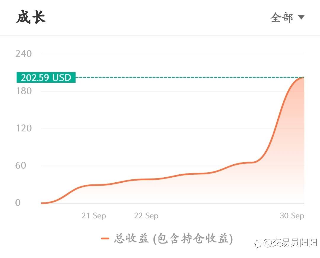Jump to the 30 Sep date label
This screenshot has height=258, width=320.
(292, 216)
